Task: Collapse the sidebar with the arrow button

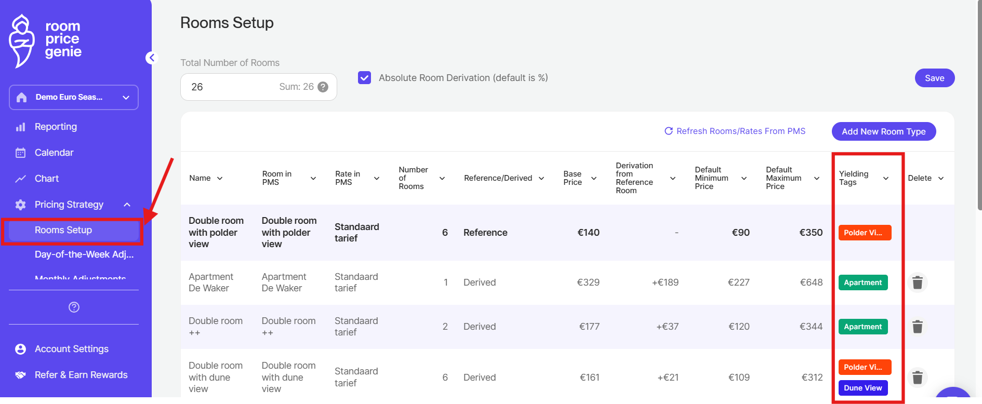Action: tap(151, 58)
